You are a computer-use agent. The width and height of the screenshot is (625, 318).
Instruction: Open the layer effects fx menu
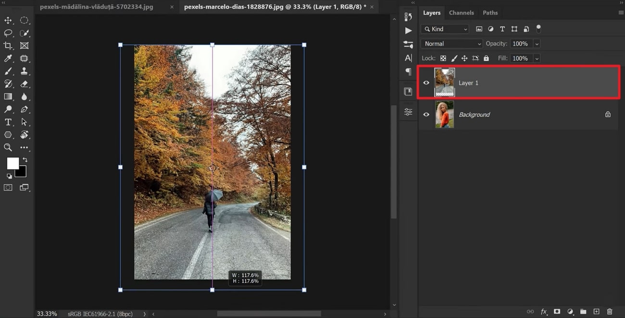pyautogui.click(x=544, y=311)
